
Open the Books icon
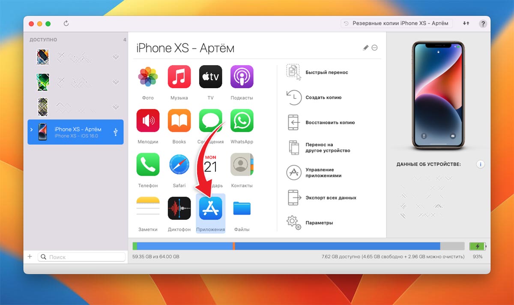(x=179, y=120)
